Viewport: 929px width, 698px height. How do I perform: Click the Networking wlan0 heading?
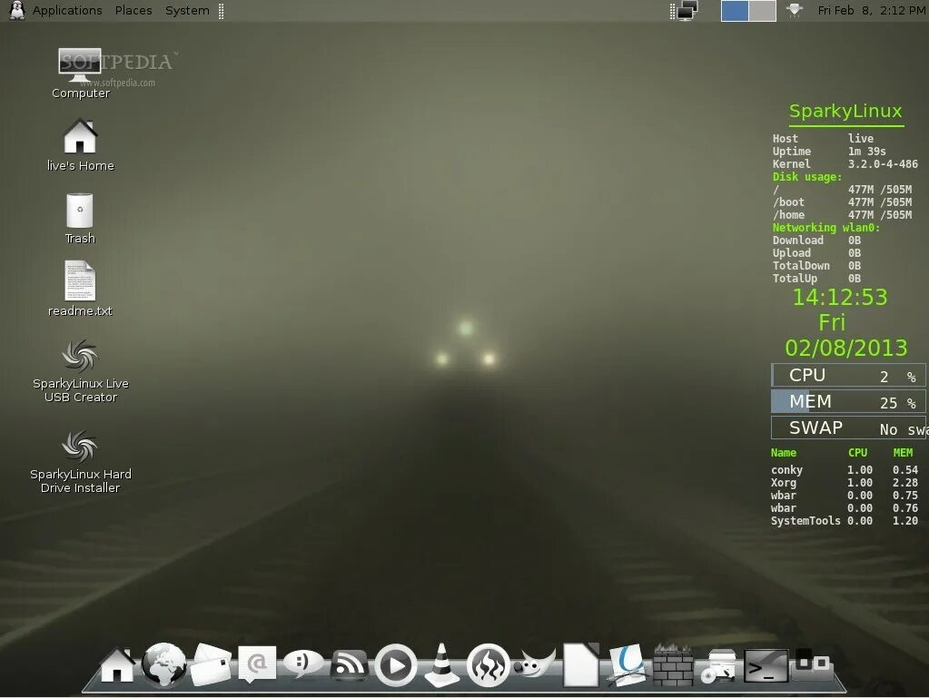click(x=825, y=227)
